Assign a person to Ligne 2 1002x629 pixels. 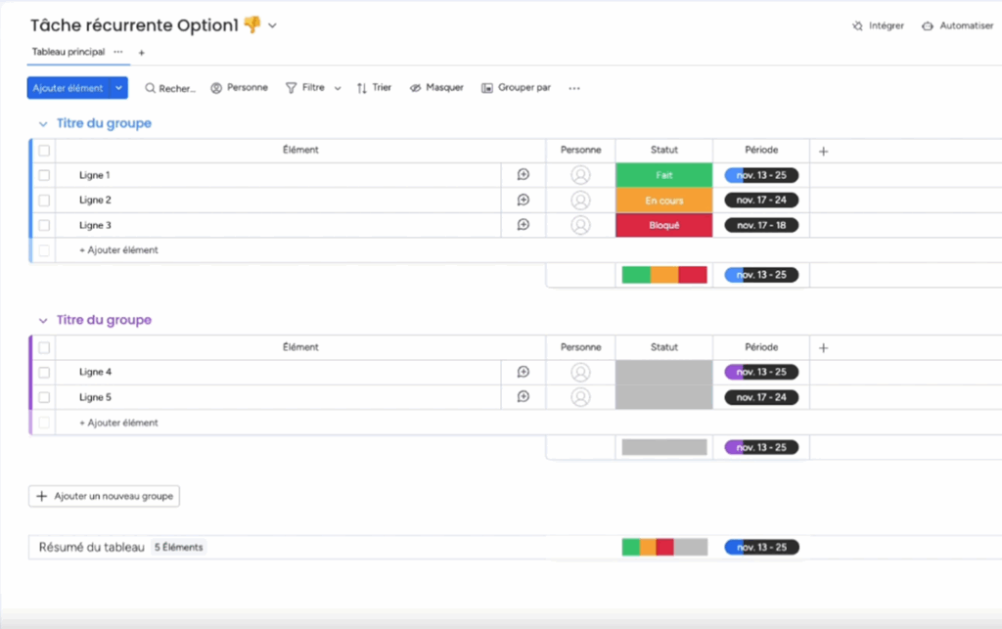(580, 200)
